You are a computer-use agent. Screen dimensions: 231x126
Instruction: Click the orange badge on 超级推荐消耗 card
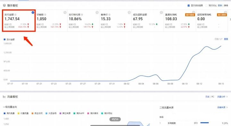coord(222,15)
